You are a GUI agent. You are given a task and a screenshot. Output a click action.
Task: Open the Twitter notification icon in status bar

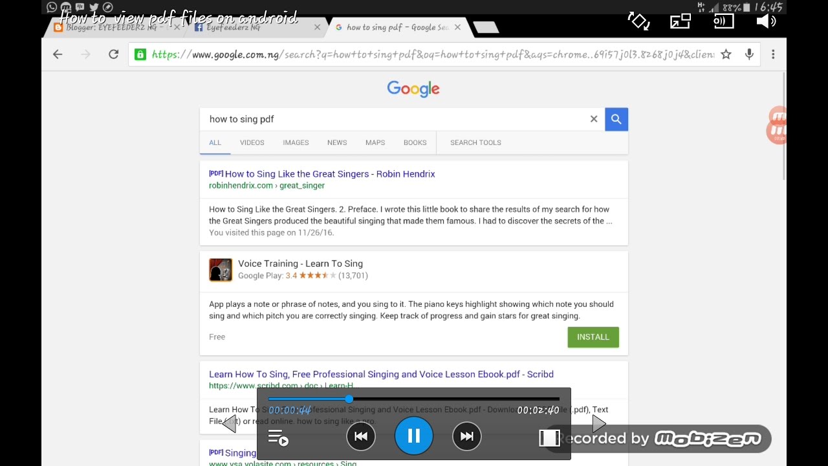94,7
